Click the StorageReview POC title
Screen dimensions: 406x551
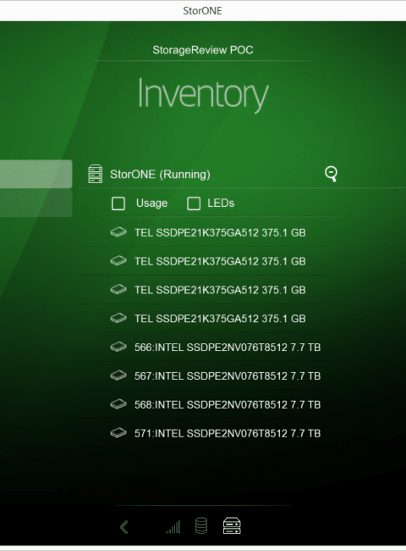pyautogui.click(x=203, y=50)
